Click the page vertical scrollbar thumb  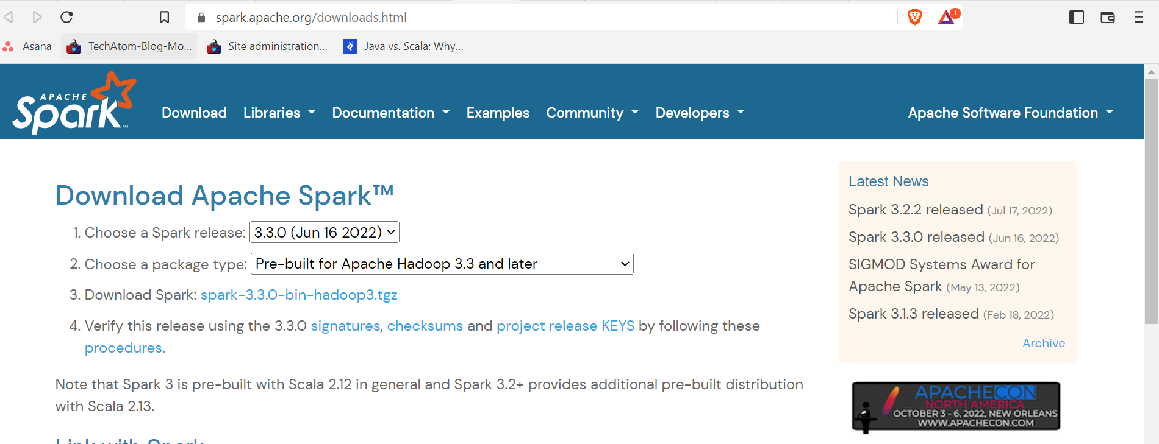1151,201
